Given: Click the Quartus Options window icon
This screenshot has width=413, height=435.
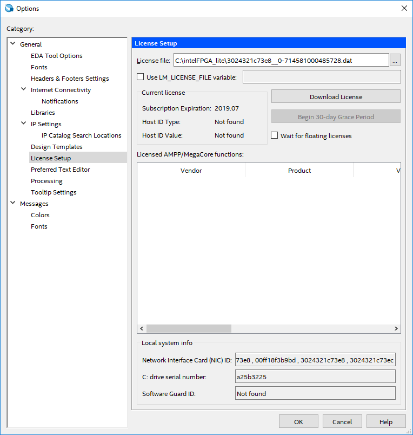Looking at the screenshot, I should [9, 8].
